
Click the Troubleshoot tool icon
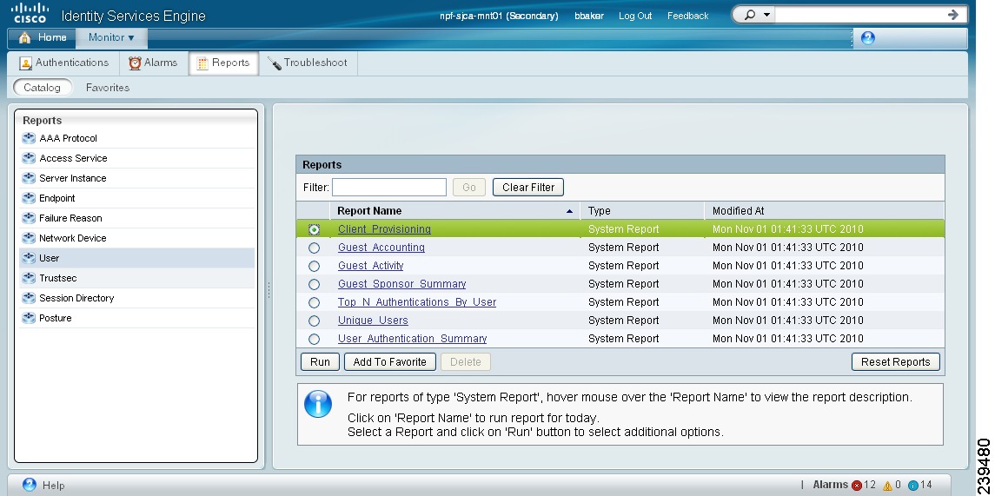point(274,63)
